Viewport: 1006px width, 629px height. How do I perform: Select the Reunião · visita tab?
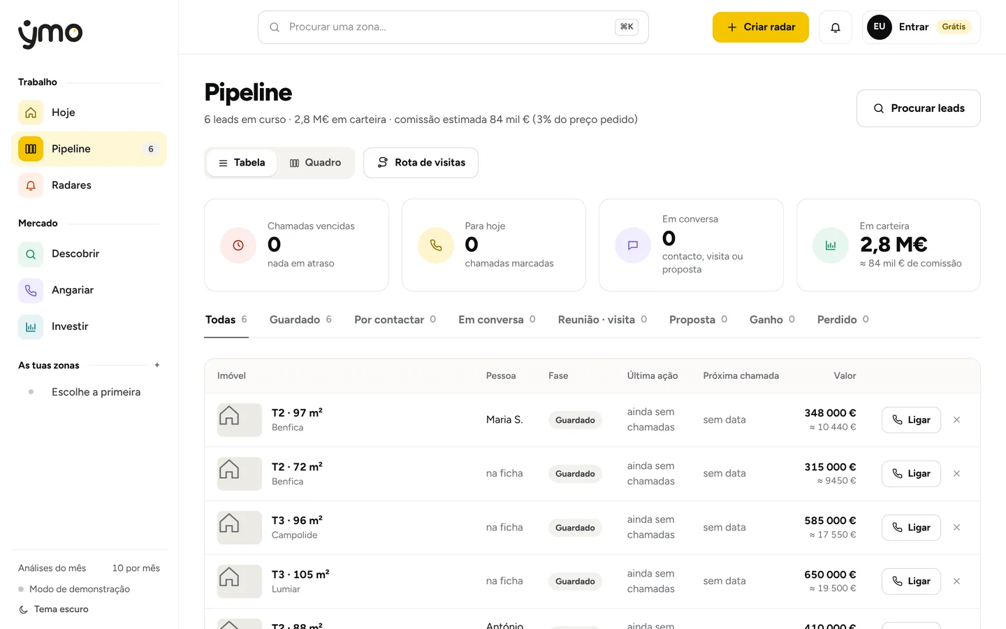click(602, 319)
